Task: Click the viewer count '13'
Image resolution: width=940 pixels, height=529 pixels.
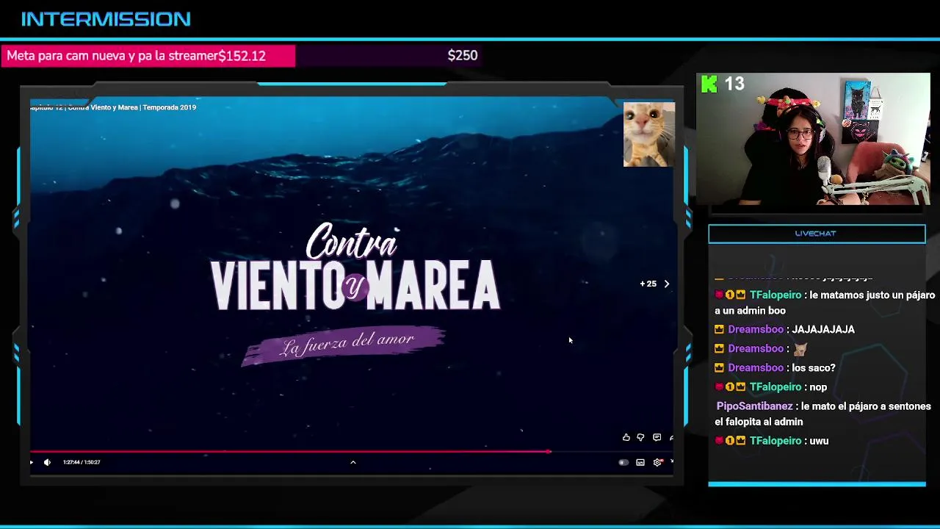Action: [734, 84]
